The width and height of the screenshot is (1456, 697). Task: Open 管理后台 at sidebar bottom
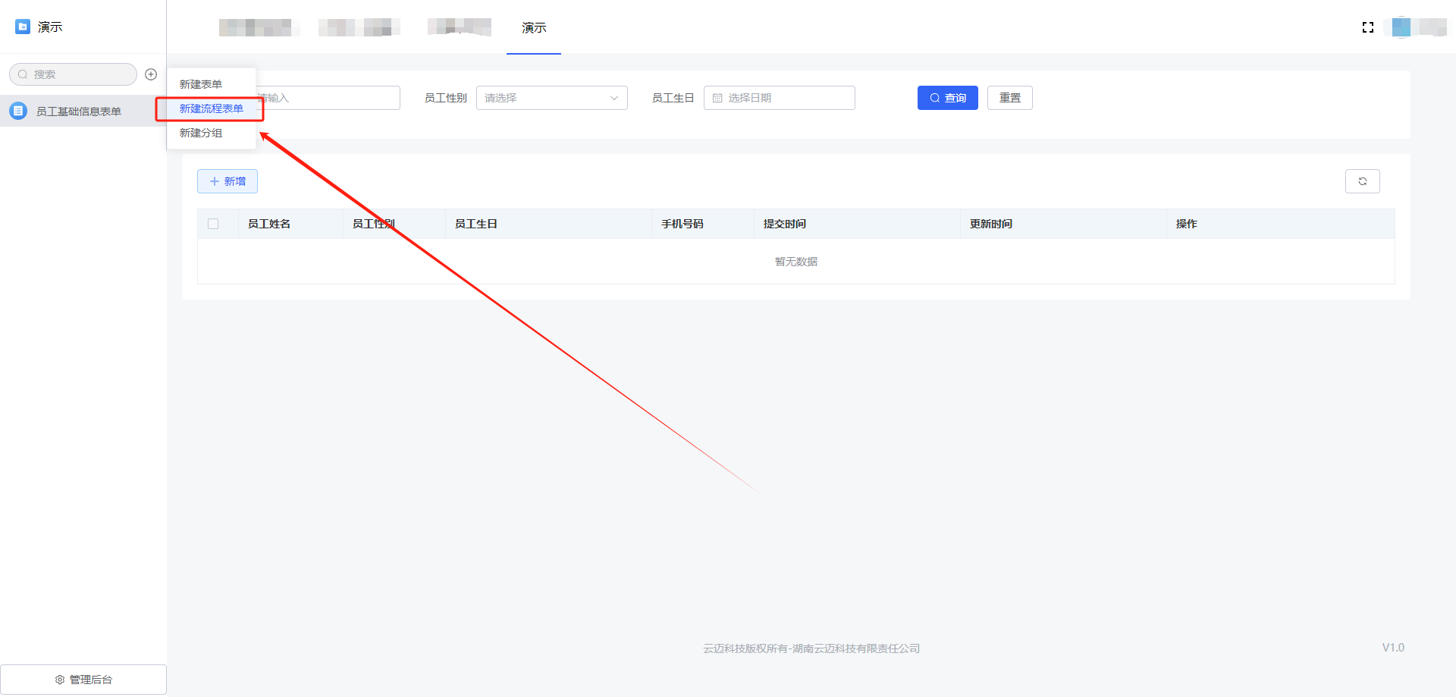click(83, 680)
